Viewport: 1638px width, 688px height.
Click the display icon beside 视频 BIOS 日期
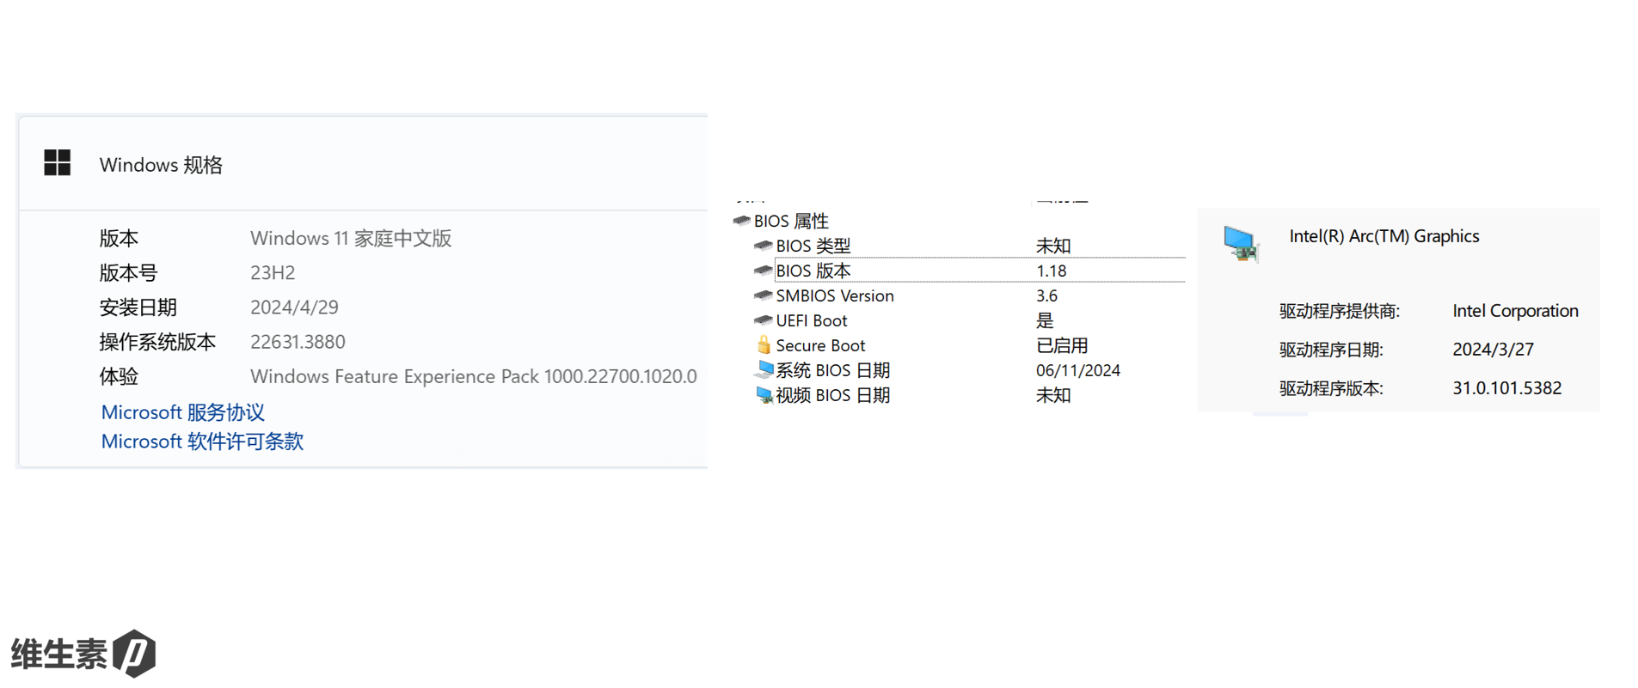[764, 395]
